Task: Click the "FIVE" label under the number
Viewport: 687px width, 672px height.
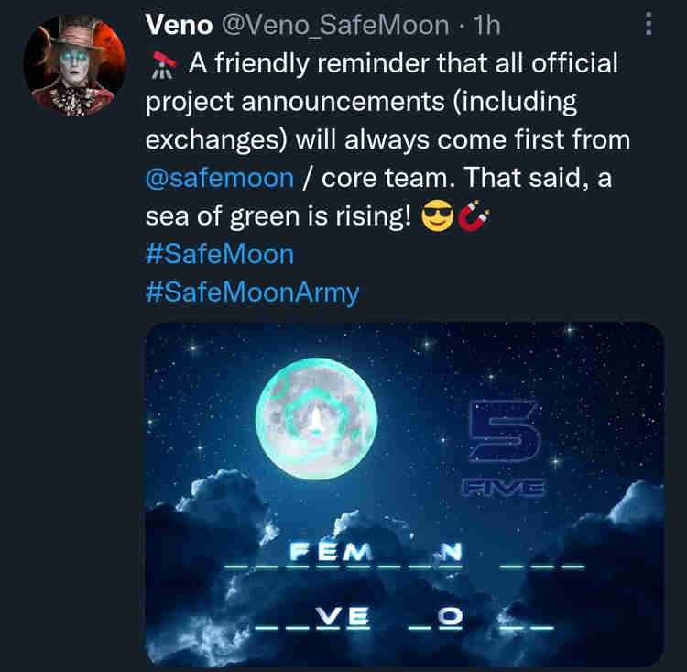Action: click(503, 489)
